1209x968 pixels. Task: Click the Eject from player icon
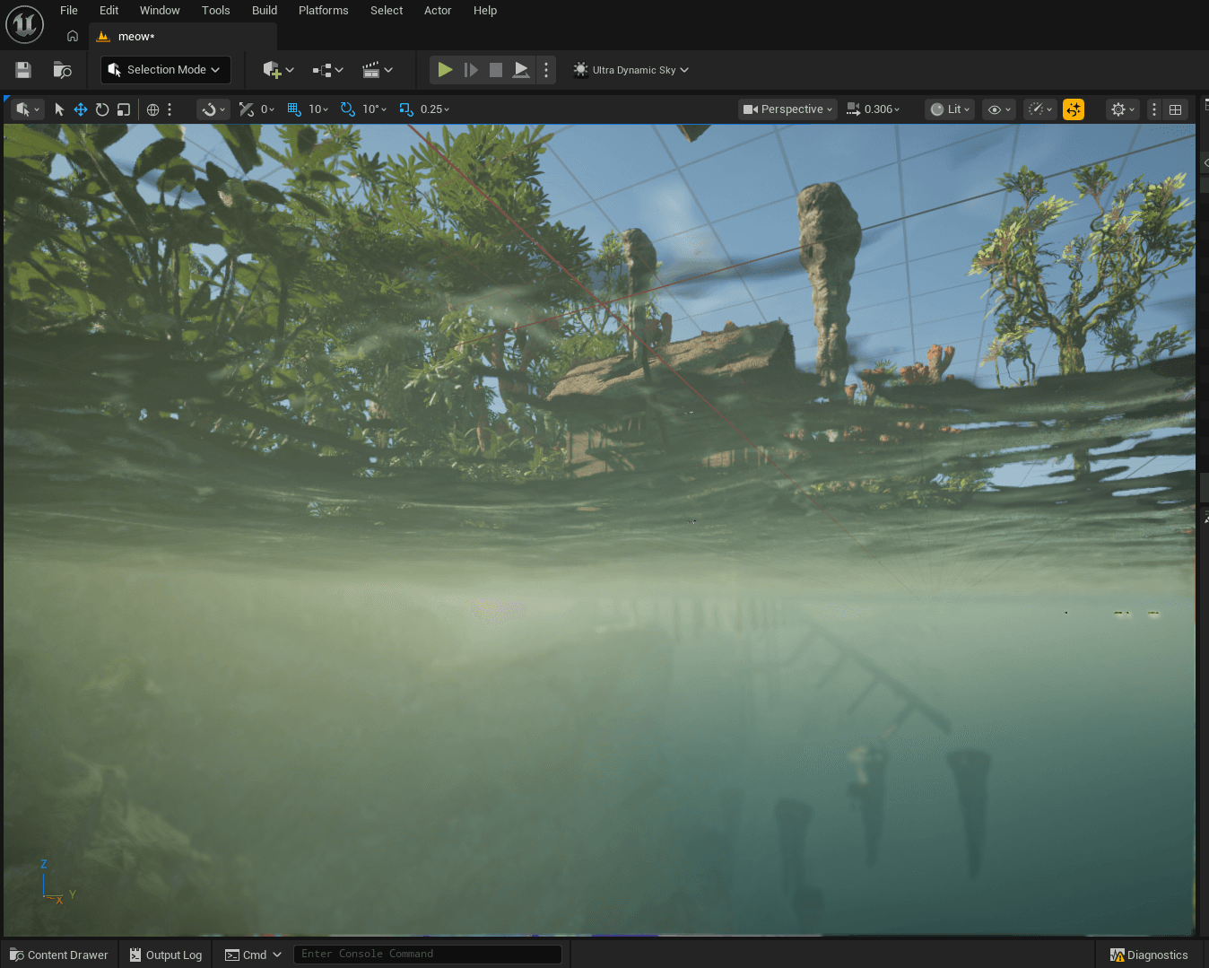[x=521, y=70]
